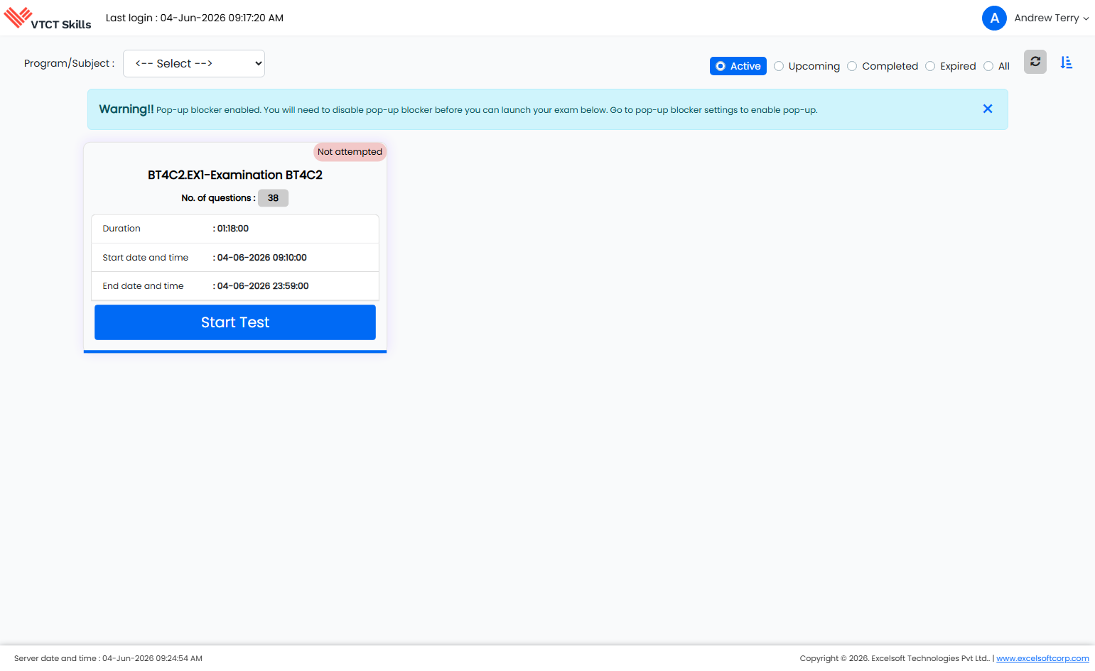Expand the Andrew Terry user menu
Screen dimensions: 1095x671
(1052, 18)
